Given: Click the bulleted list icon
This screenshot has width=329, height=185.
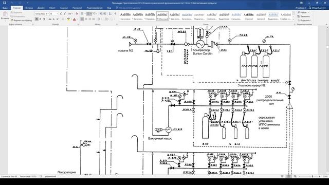Looking at the screenshot, I should tap(82, 14).
